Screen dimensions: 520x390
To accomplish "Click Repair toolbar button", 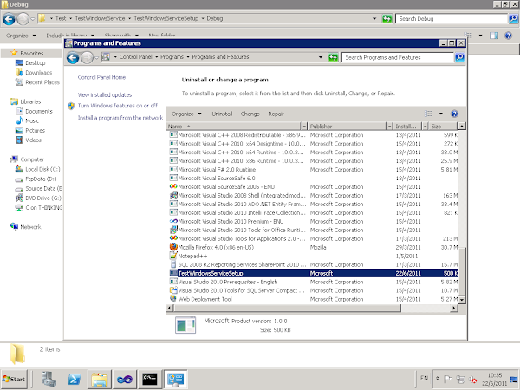I will tap(276, 114).
